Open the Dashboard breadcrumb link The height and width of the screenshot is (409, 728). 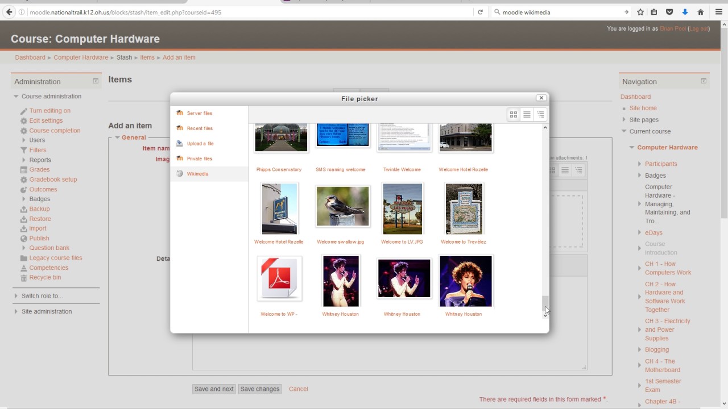[x=30, y=57]
